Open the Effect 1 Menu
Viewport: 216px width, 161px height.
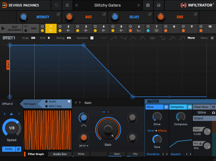click(207, 38)
